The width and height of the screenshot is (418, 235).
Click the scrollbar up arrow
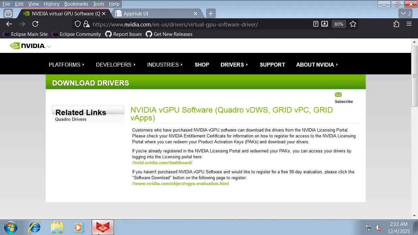click(x=414, y=42)
